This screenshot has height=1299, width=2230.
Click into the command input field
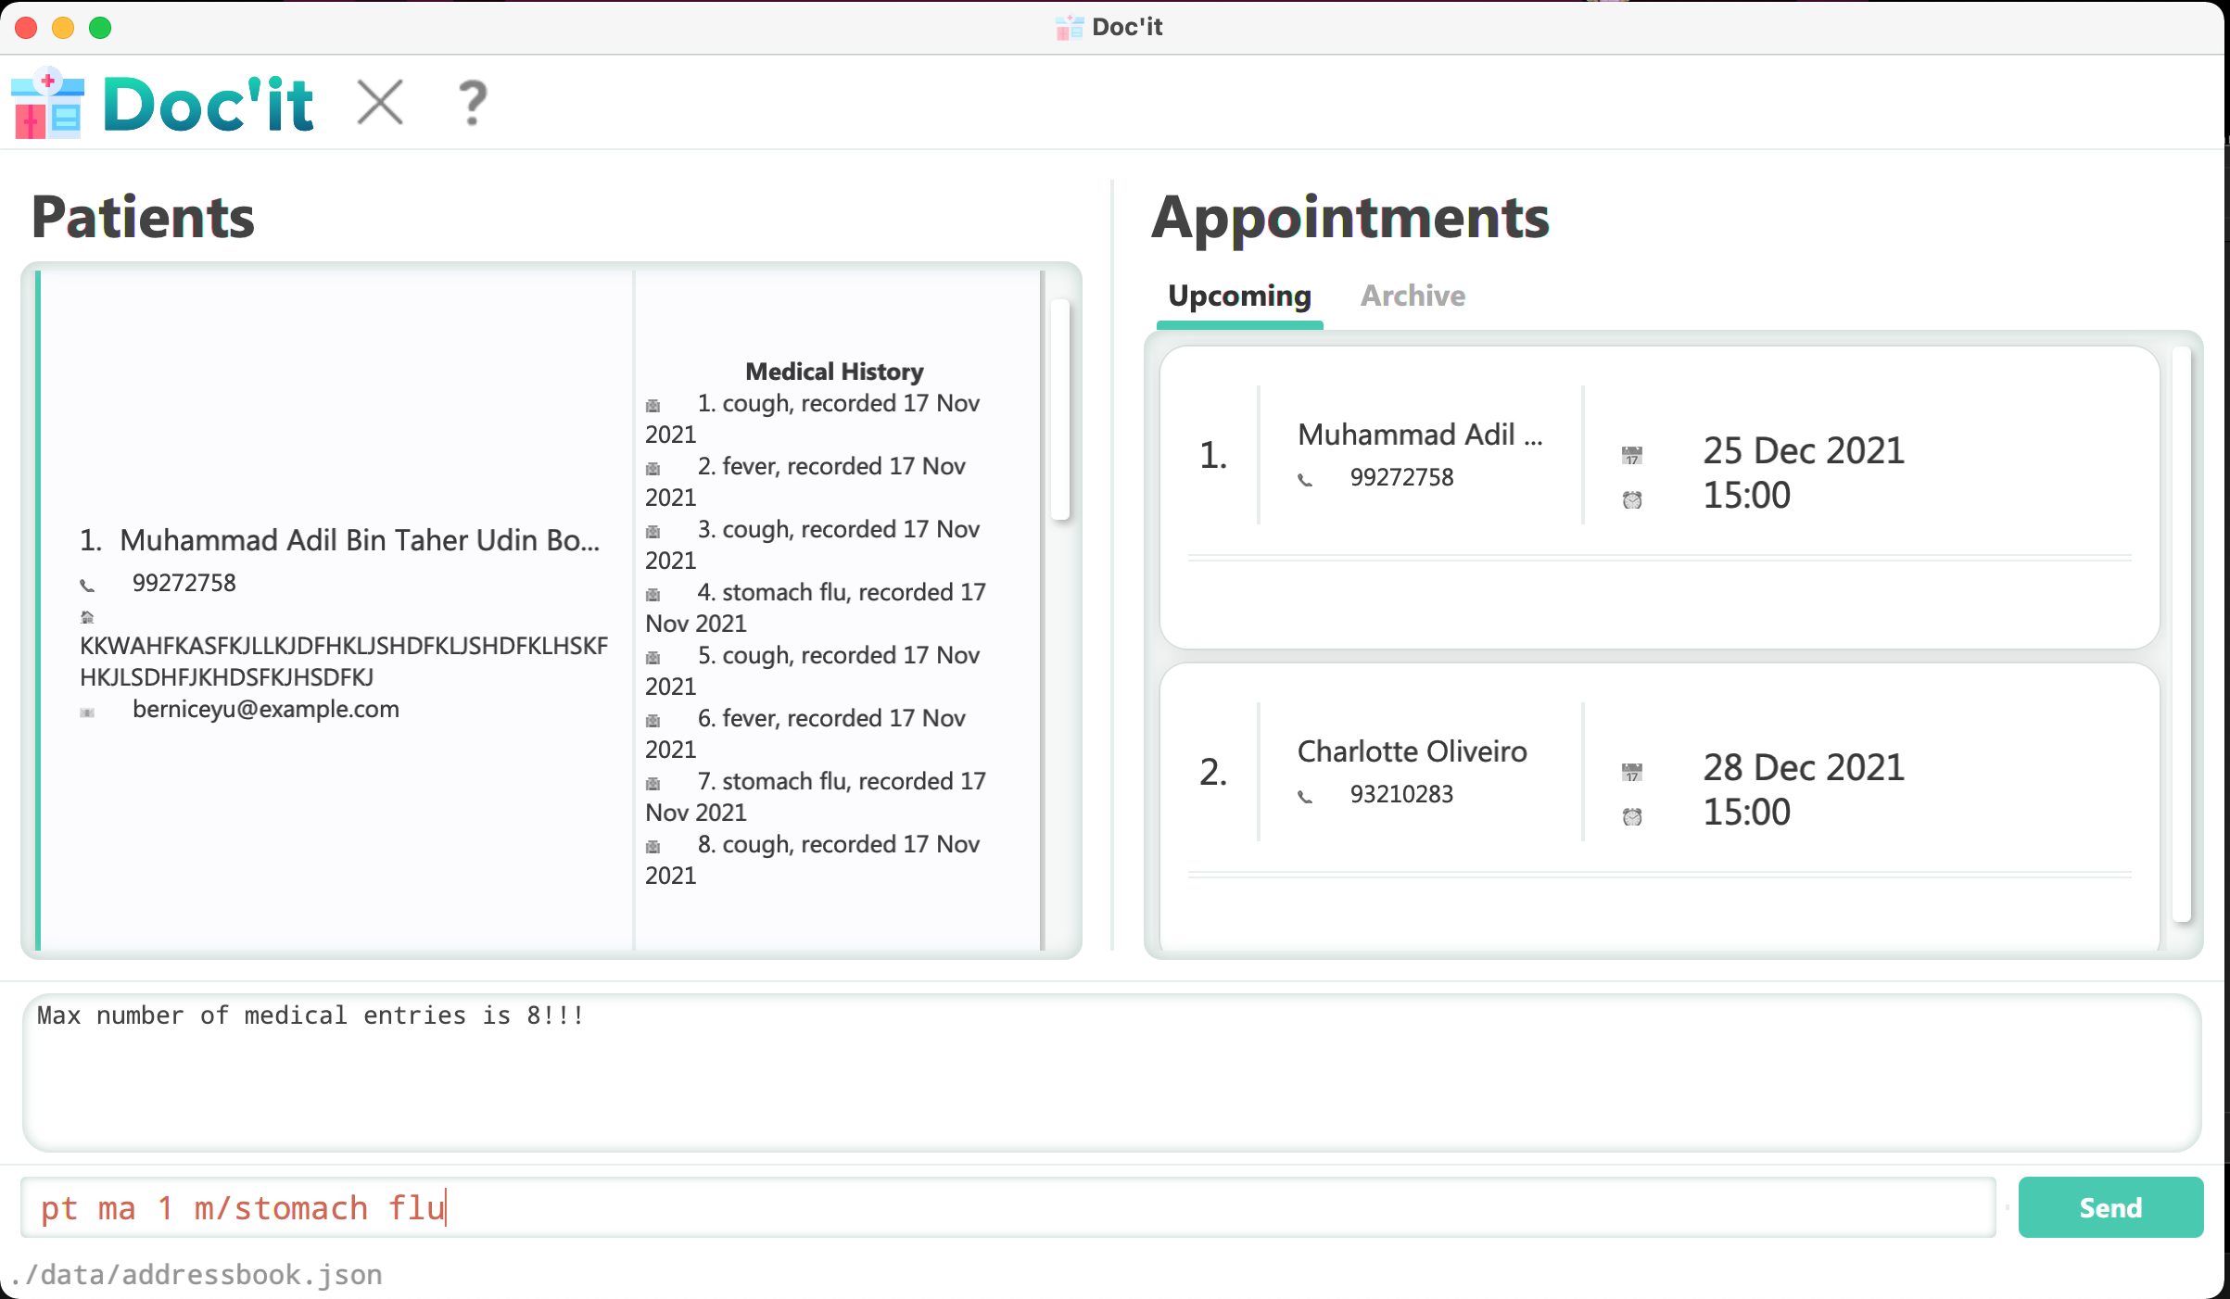[x=1007, y=1207]
